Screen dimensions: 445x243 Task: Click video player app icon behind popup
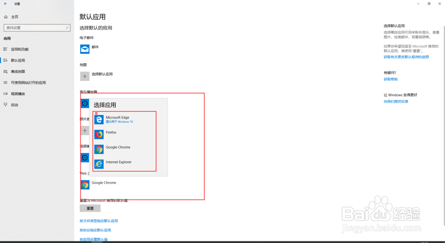(x=84, y=158)
